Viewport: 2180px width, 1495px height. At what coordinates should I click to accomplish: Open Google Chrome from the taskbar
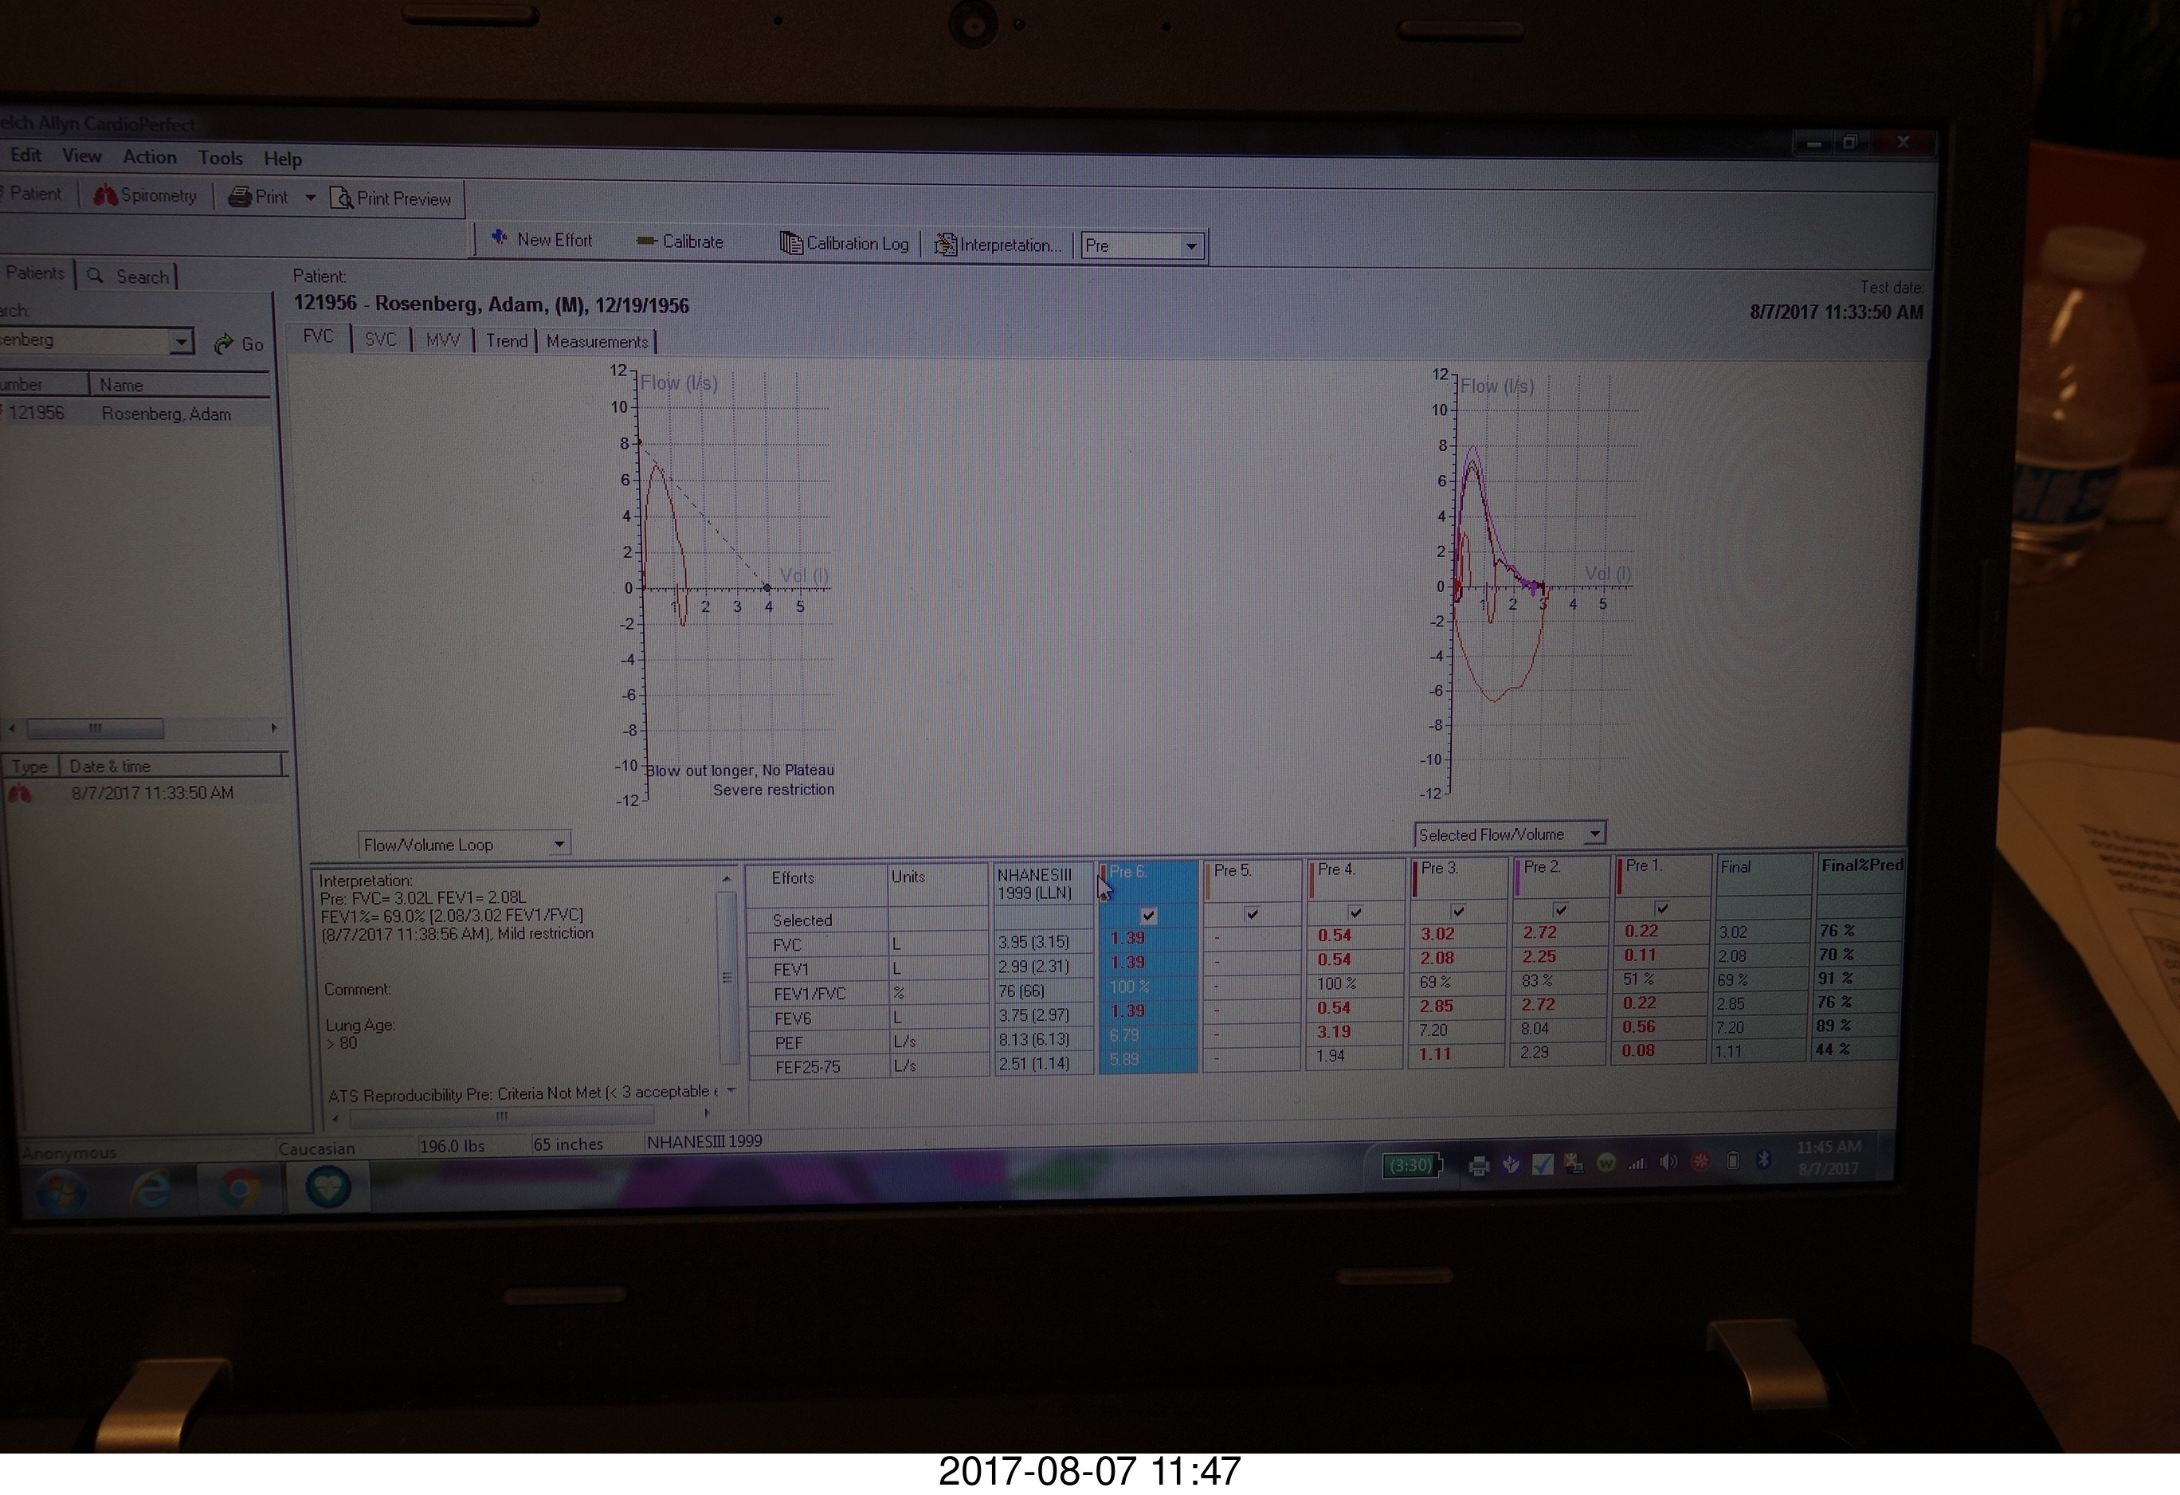239,1188
